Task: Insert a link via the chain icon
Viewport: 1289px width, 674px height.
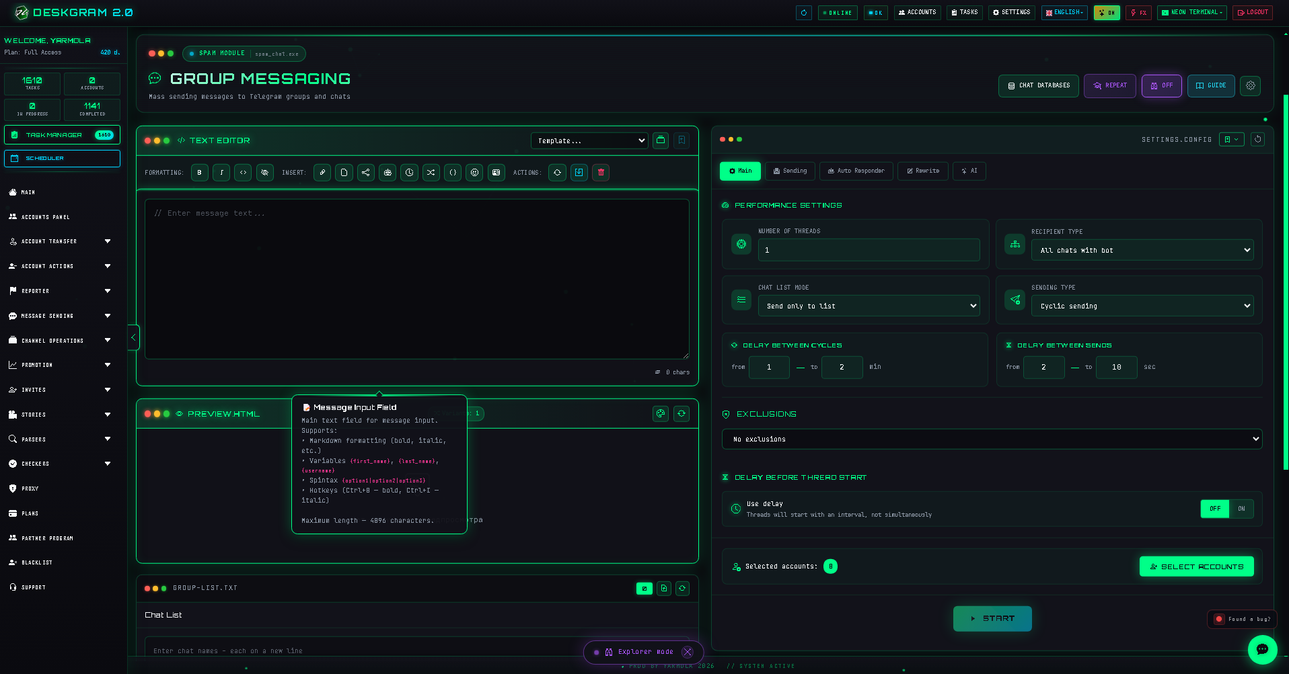Action: [322, 173]
